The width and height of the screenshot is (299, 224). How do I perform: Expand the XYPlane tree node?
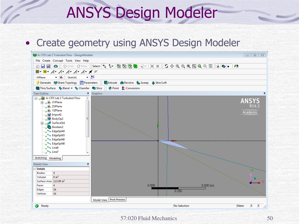click(x=42, y=102)
